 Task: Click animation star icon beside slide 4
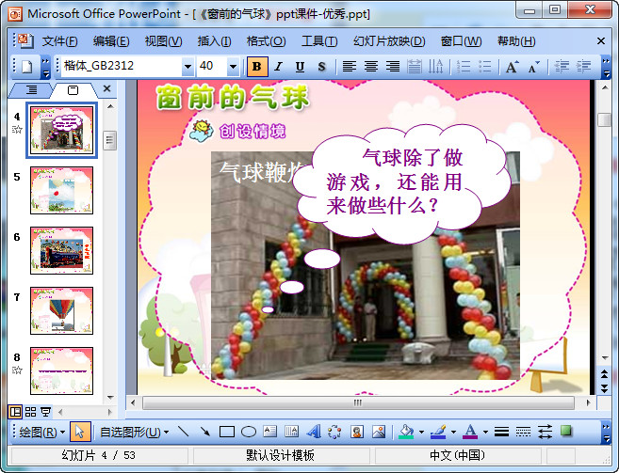point(17,129)
